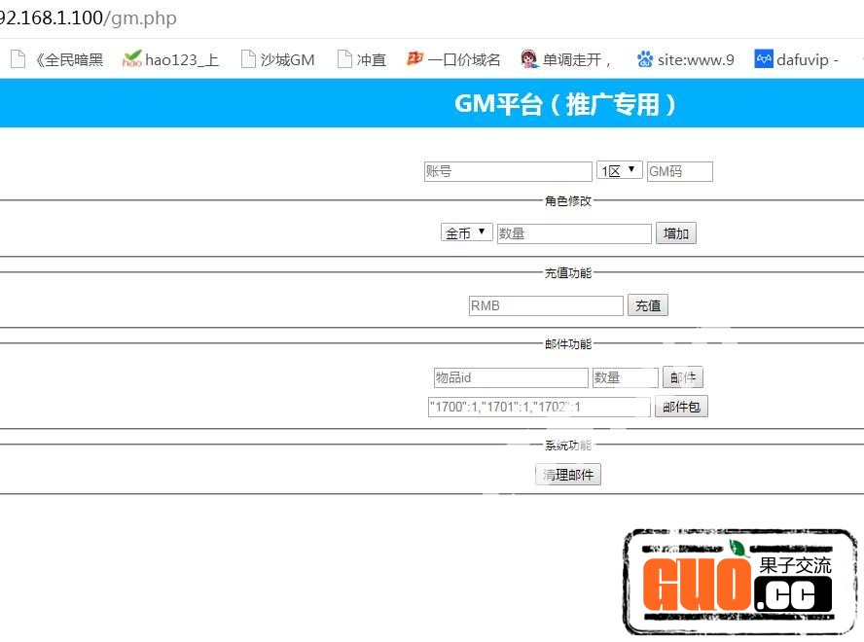Click the 物品id input field
The height and width of the screenshot is (642, 864).
coord(510,377)
